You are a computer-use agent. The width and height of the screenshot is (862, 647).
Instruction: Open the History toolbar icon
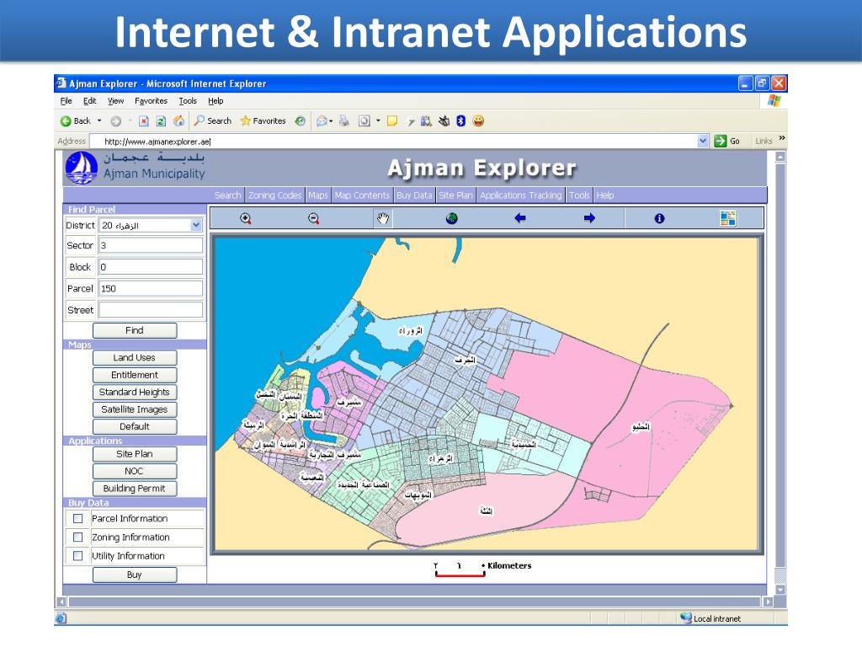301,121
